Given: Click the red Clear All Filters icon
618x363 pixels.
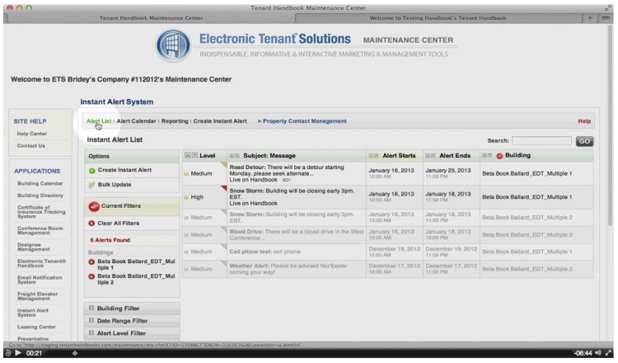Looking at the screenshot, I should tap(91, 223).
